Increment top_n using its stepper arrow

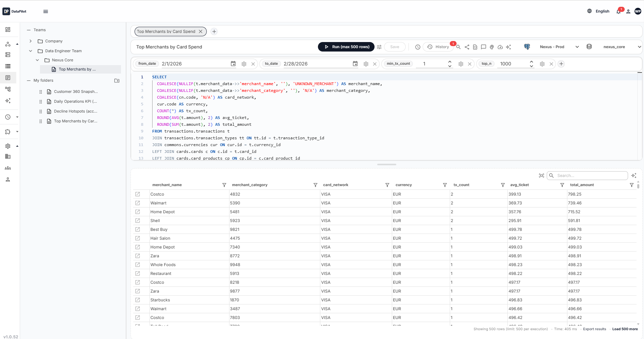[x=531, y=62]
